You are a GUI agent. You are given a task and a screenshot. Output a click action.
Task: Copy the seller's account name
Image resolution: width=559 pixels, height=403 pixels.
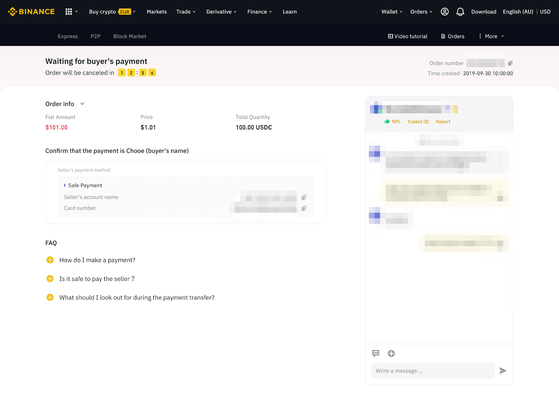pos(303,197)
